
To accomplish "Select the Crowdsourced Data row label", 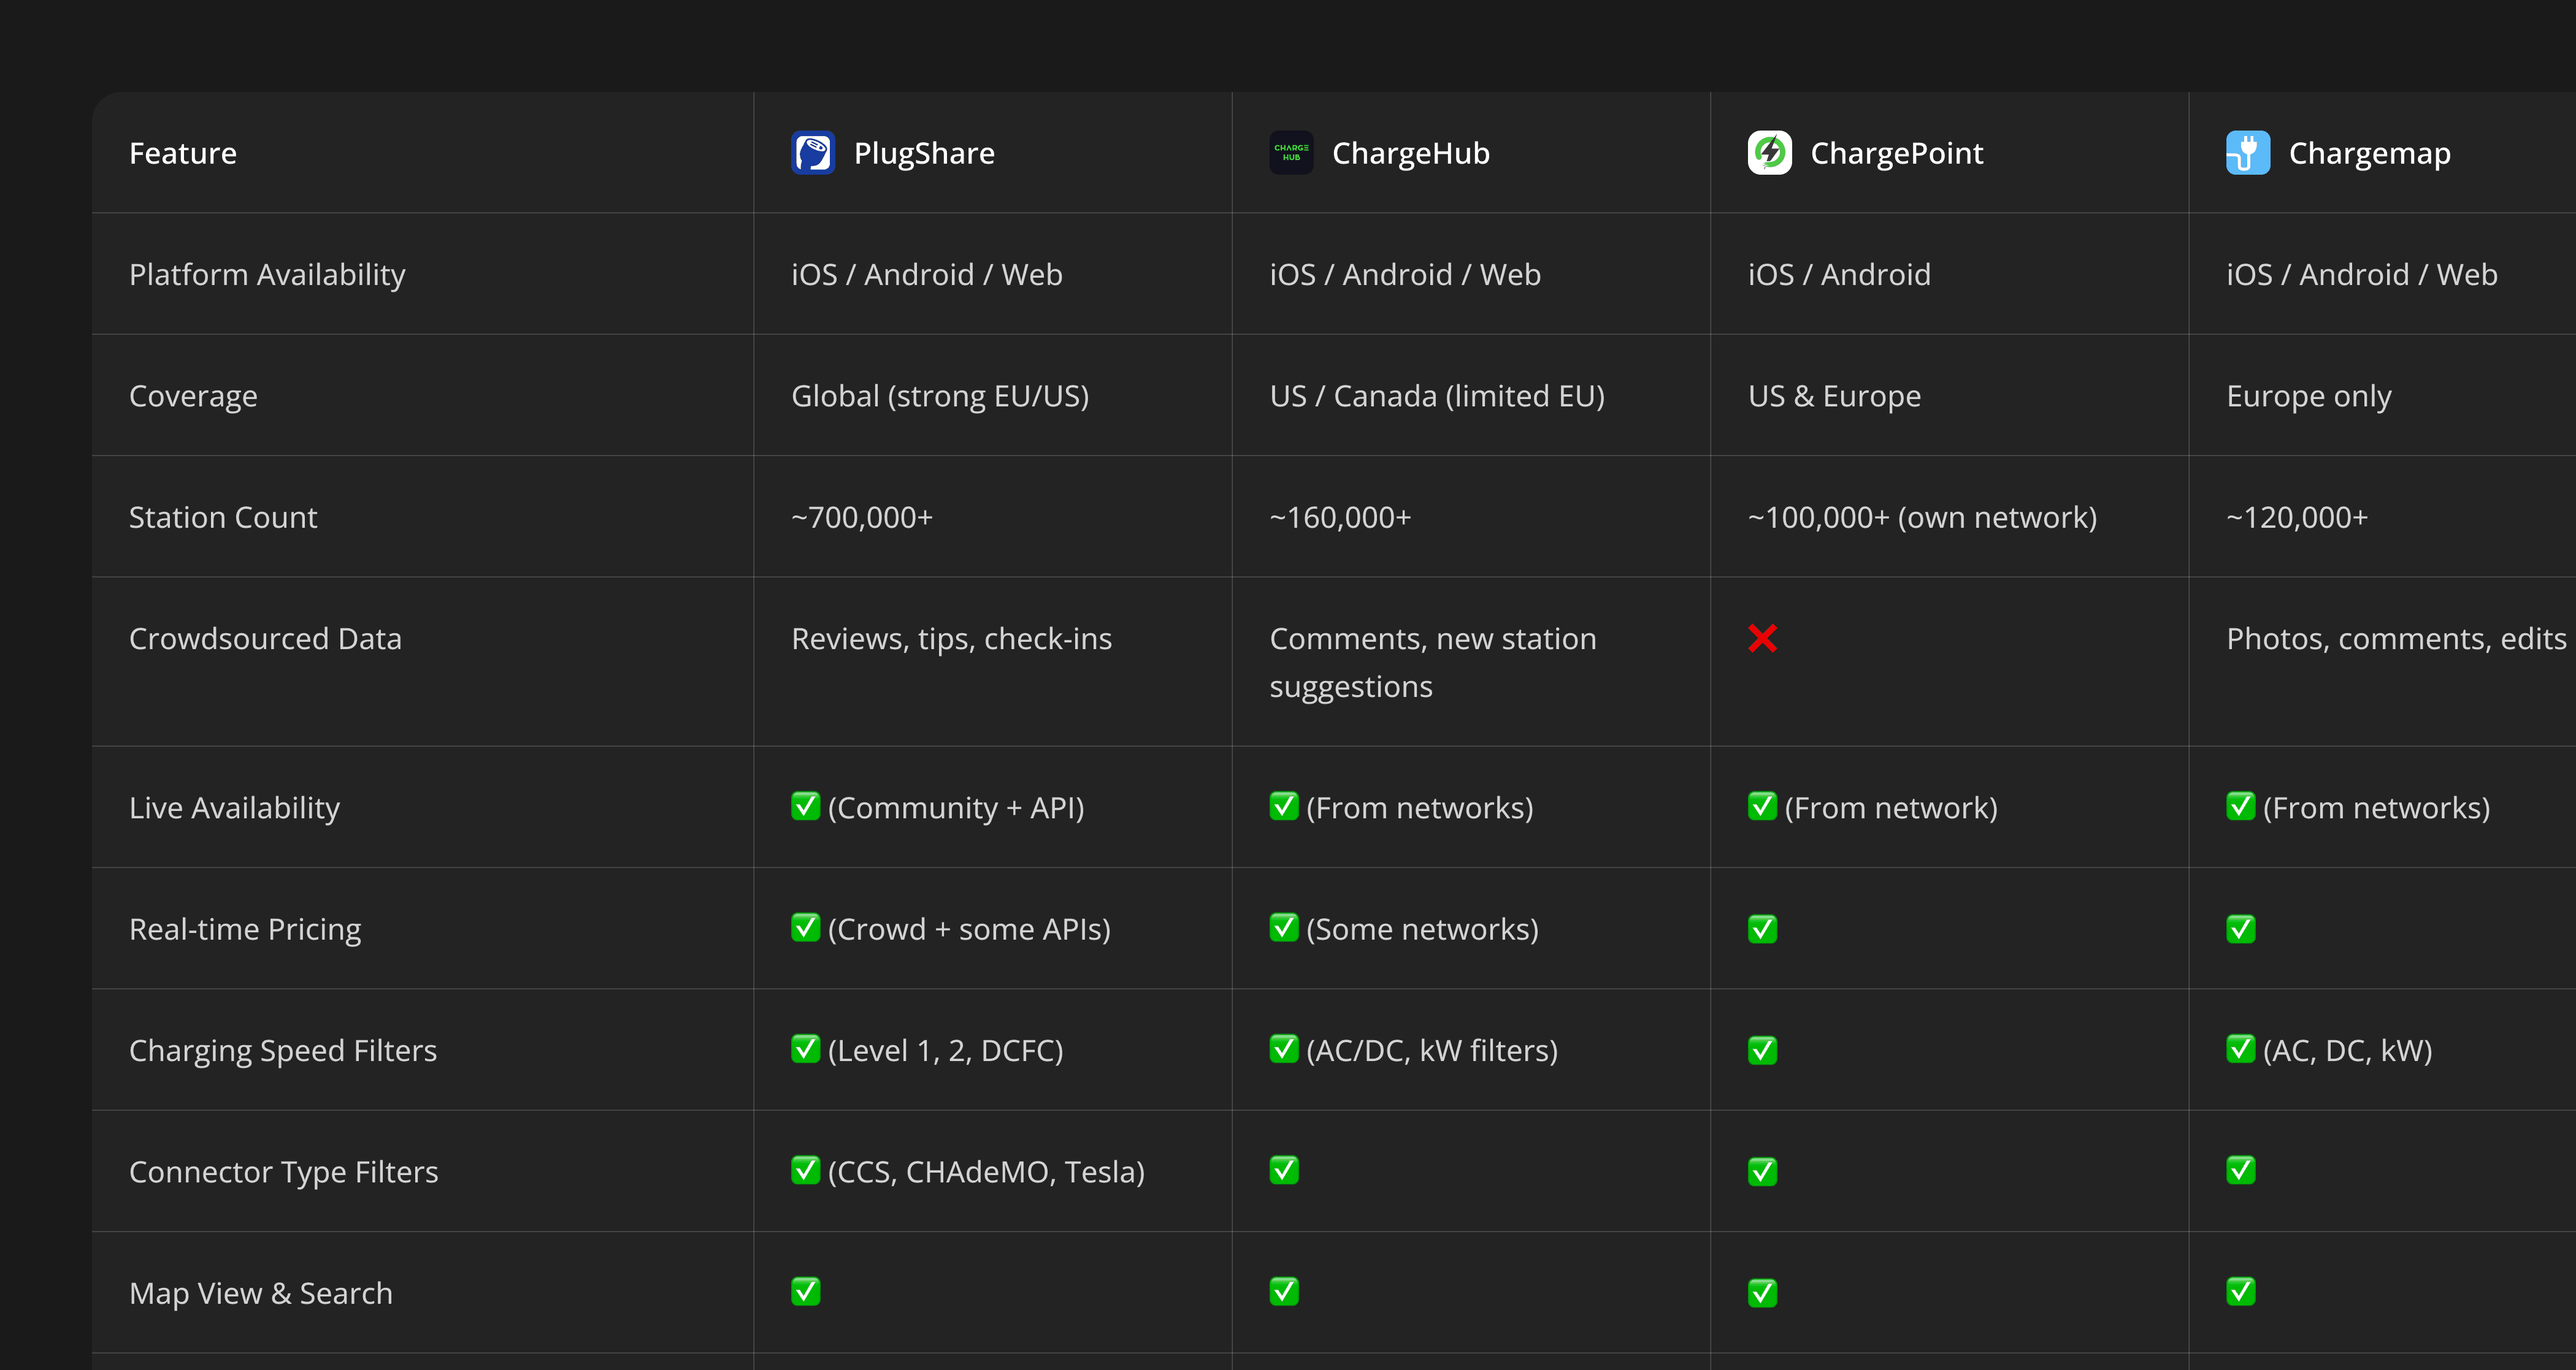I will 265,639.
